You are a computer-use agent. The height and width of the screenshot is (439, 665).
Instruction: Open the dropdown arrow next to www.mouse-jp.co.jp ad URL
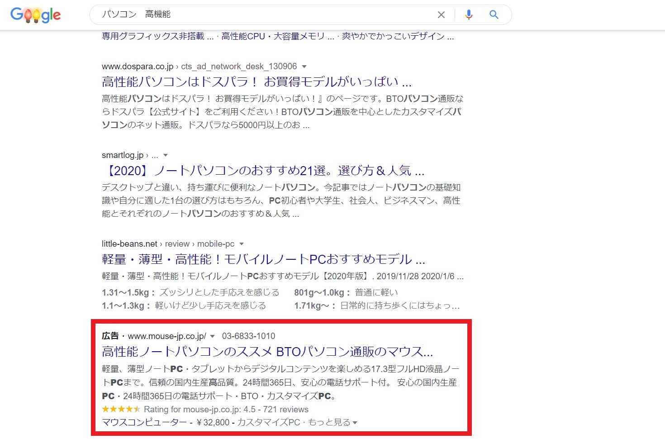pos(213,336)
